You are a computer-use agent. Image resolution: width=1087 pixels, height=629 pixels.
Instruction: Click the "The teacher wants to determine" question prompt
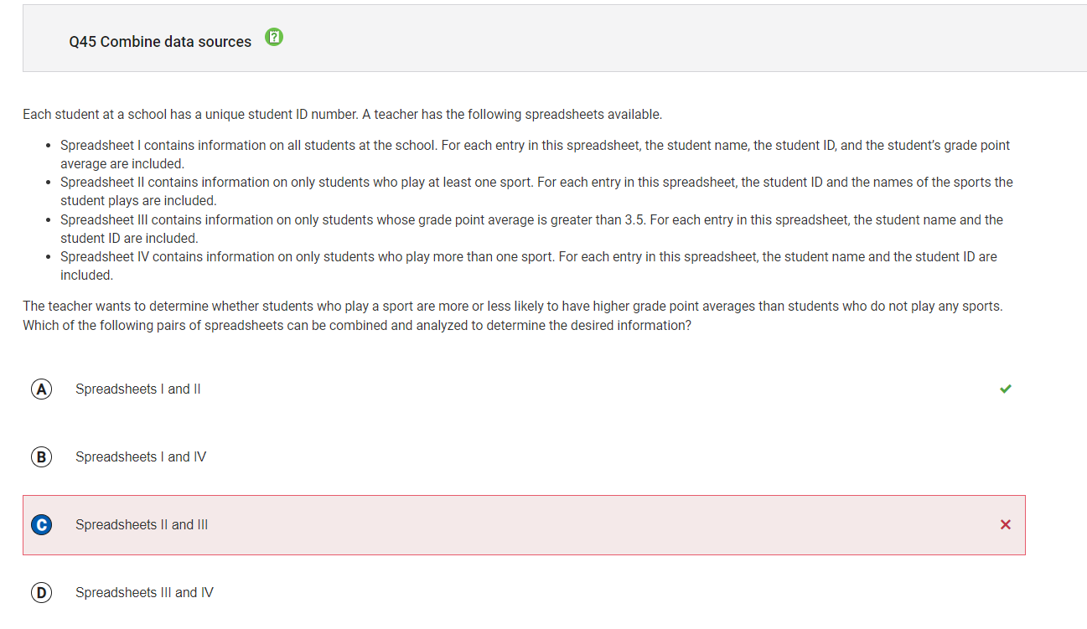click(x=512, y=315)
